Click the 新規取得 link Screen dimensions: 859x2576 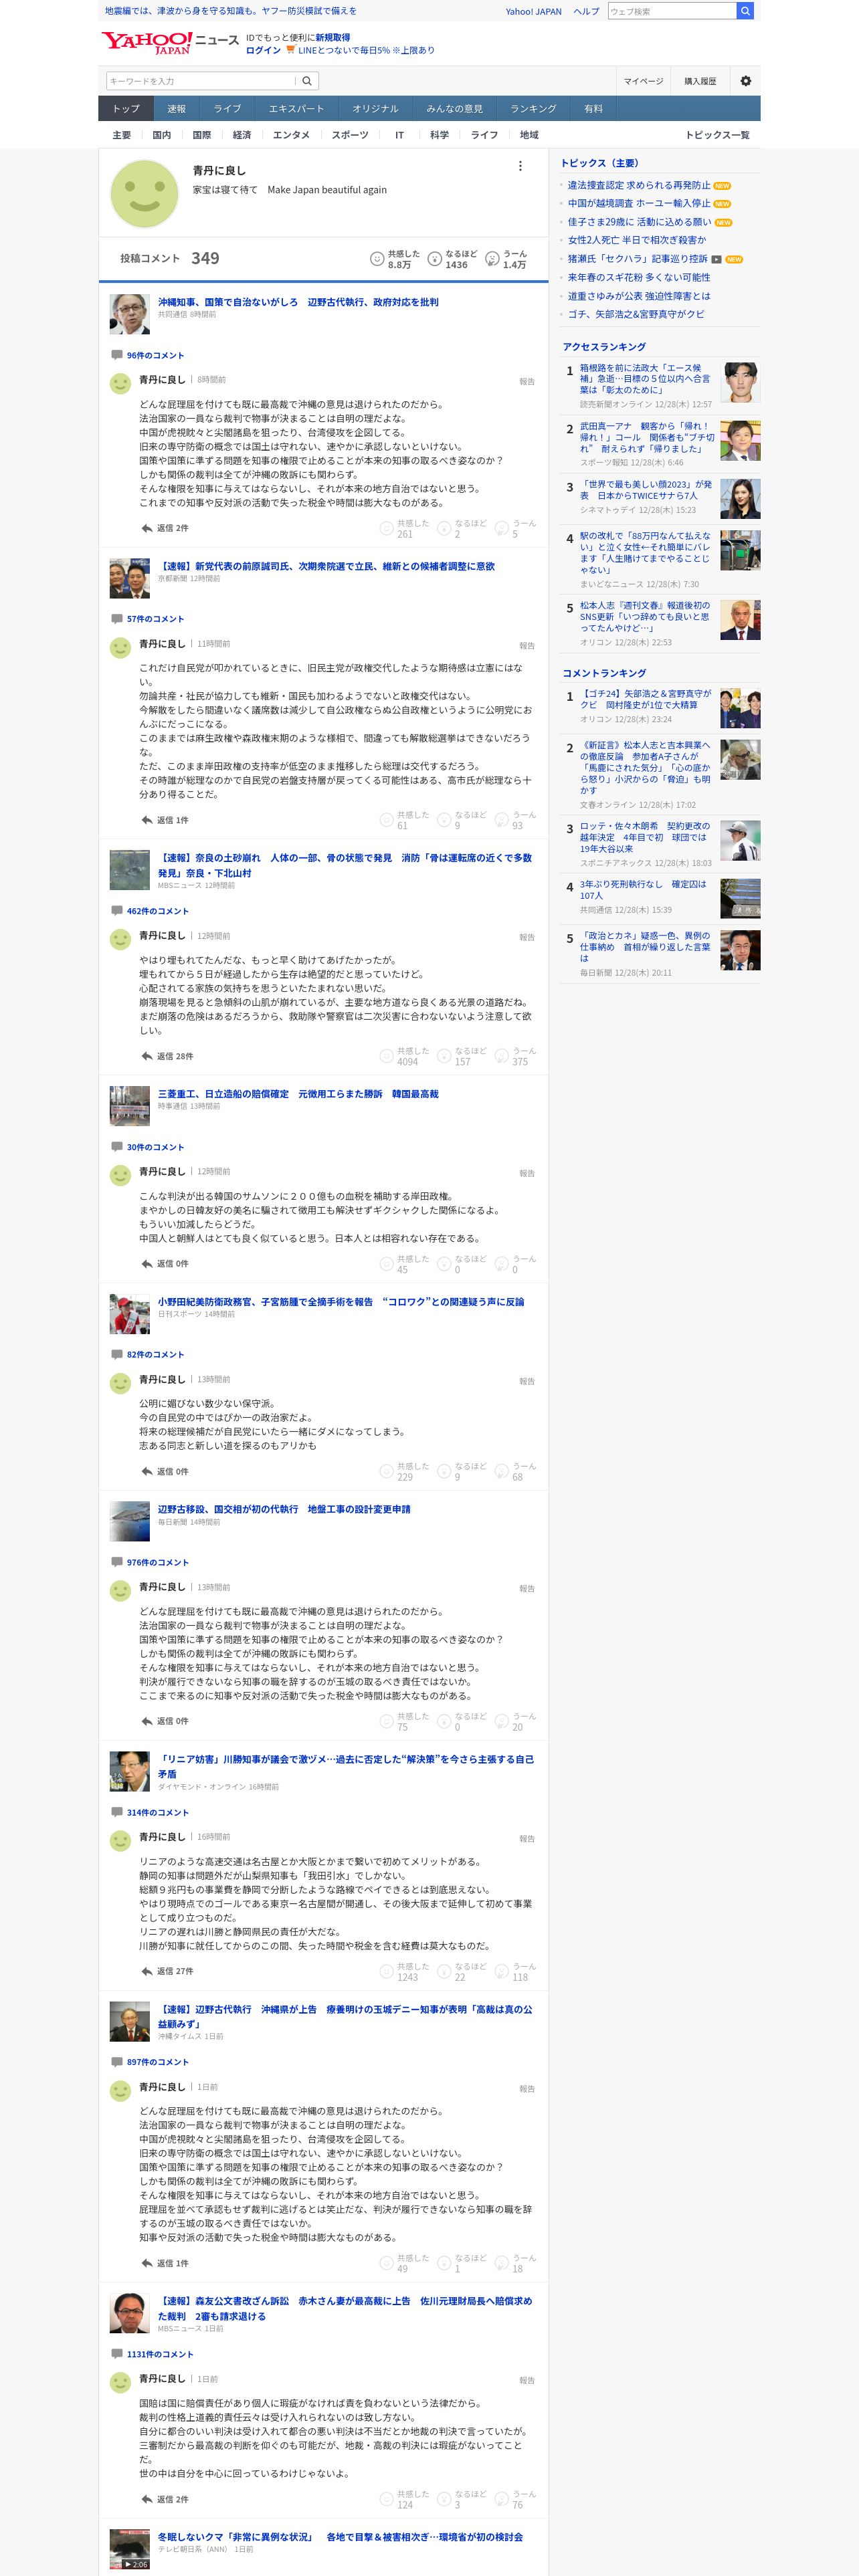tap(333, 37)
